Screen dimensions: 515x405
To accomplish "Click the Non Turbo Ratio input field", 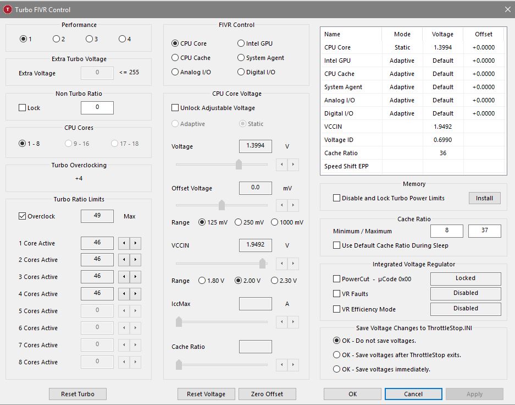I will tap(97, 107).
